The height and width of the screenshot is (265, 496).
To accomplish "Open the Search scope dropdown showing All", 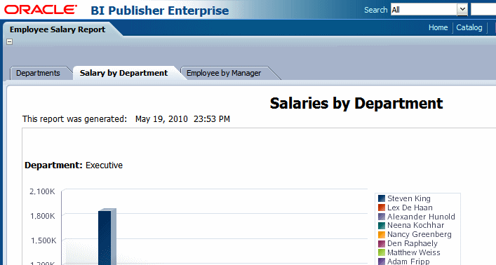I will [429, 10].
